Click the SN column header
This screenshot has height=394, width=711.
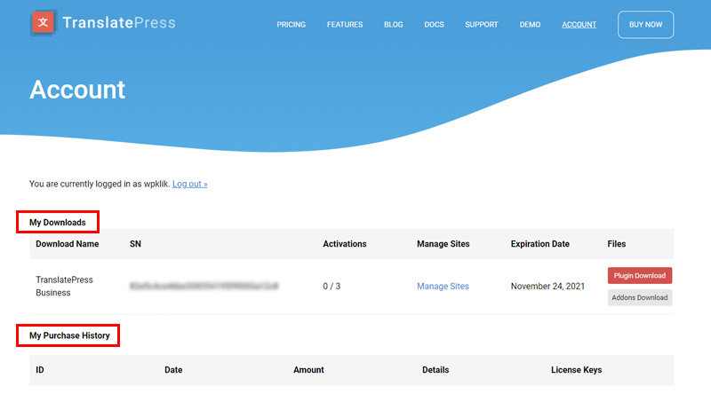(x=135, y=244)
